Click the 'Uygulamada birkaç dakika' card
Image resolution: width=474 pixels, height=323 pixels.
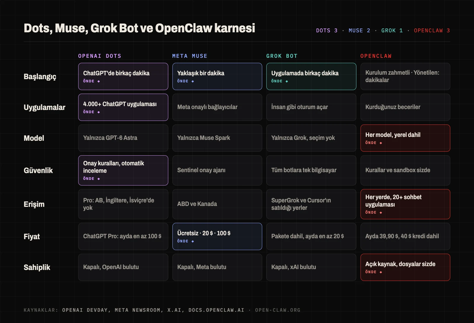(x=311, y=76)
